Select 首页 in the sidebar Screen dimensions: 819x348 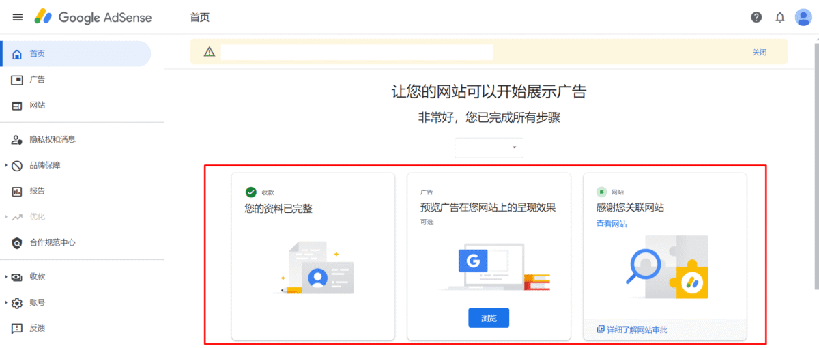point(38,54)
